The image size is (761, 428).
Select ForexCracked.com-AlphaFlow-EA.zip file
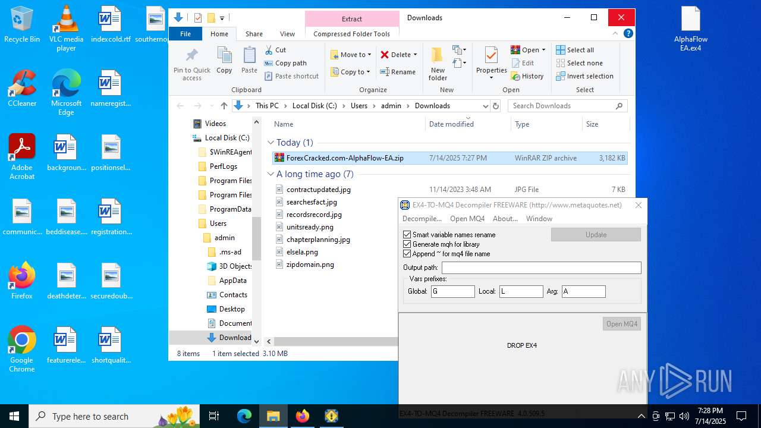point(449,158)
